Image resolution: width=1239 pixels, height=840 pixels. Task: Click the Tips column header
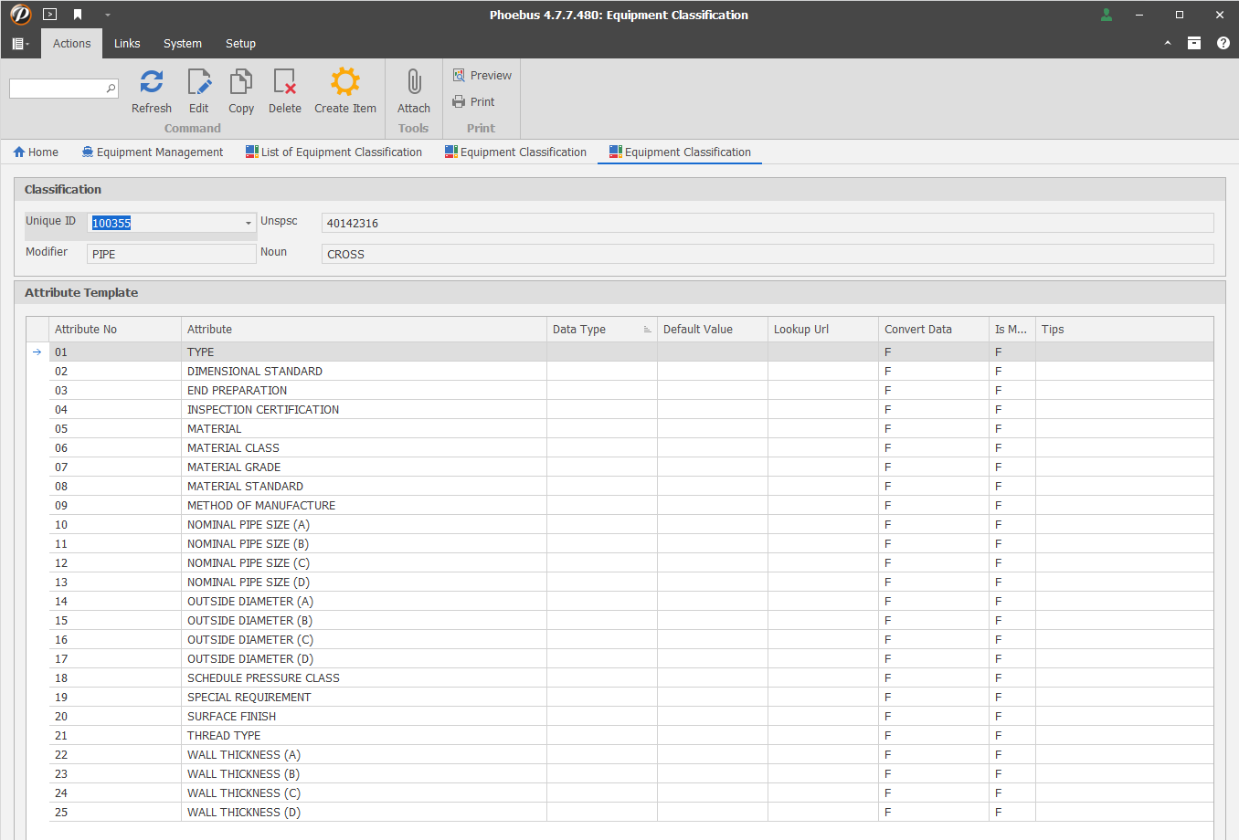click(x=1125, y=330)
